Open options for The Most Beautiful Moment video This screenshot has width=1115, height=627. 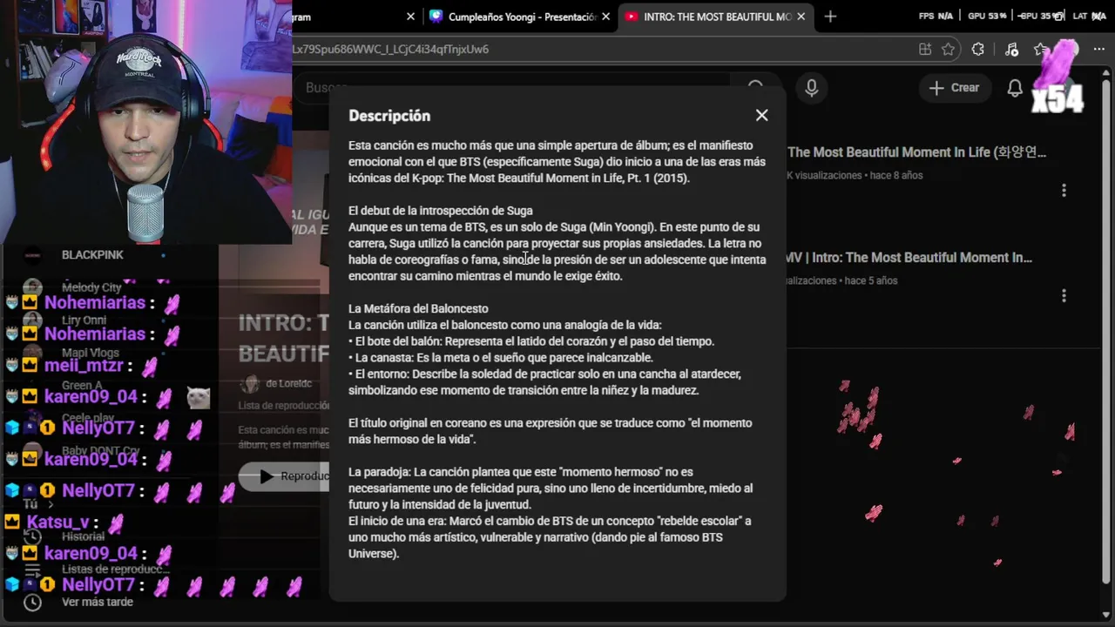tap(1064, 190)
